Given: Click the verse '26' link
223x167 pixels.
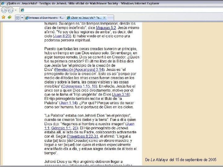Looking at the screenshot, I should click(x=75, y=128).
